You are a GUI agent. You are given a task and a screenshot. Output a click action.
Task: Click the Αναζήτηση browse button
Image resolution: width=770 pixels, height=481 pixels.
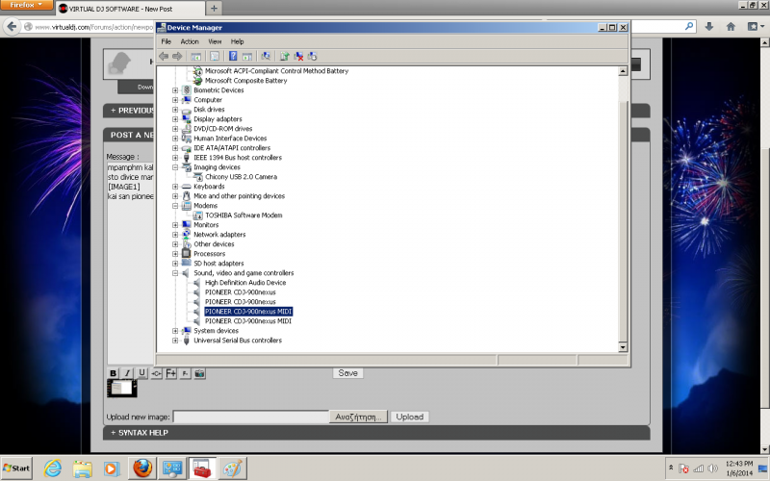coord(358,417)
